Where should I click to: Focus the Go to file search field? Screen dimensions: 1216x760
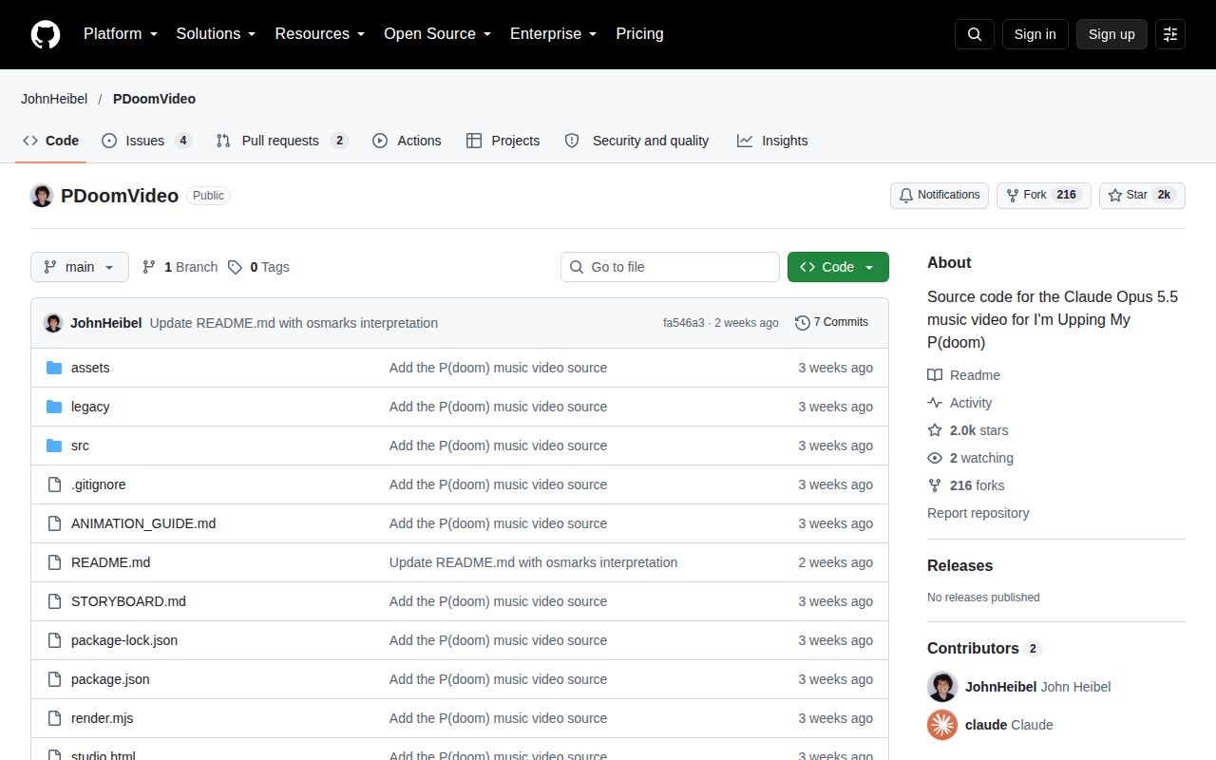[x=670, y=267]
